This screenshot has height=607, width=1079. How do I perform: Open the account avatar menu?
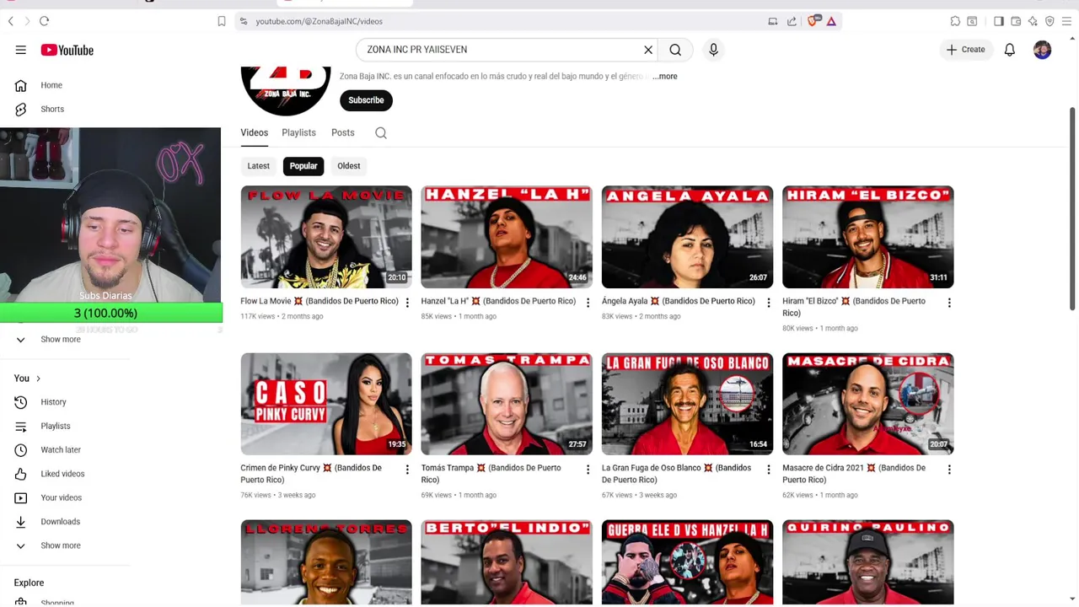click(1043, 50)
